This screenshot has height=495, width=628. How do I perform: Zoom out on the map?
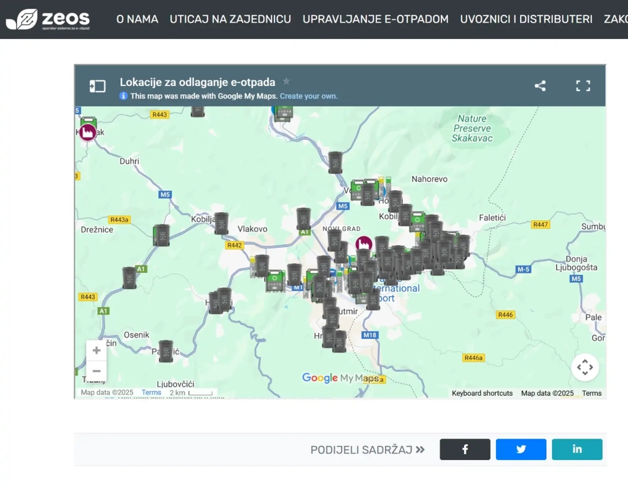(97, 371)
